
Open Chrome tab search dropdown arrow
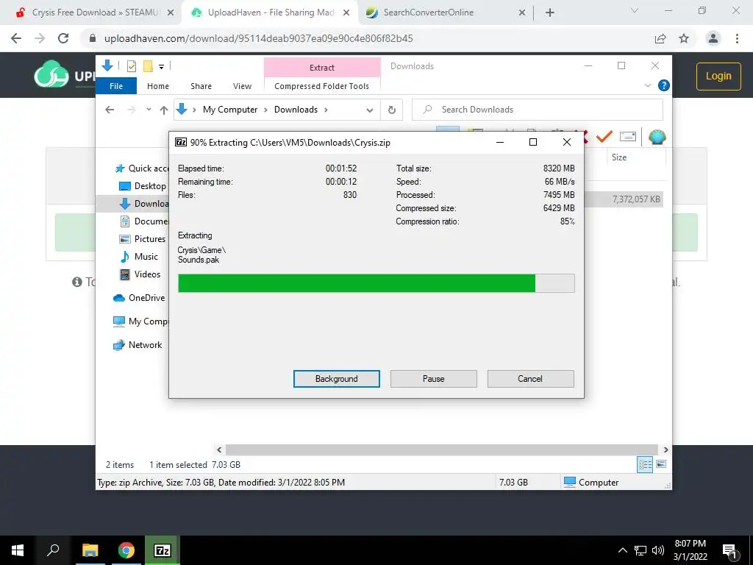[x=635, y=10]
